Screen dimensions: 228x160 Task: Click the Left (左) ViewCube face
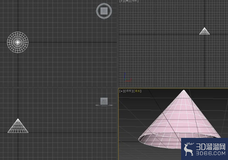(104, 101)
